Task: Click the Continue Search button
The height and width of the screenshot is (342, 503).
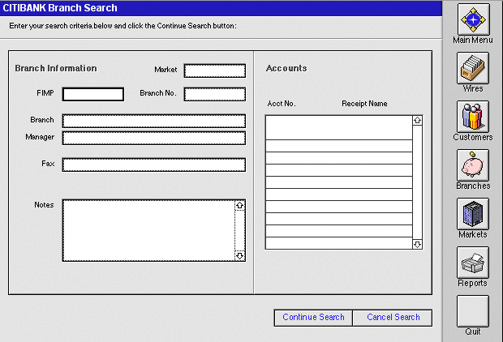Action: click(x=313, y=318)
